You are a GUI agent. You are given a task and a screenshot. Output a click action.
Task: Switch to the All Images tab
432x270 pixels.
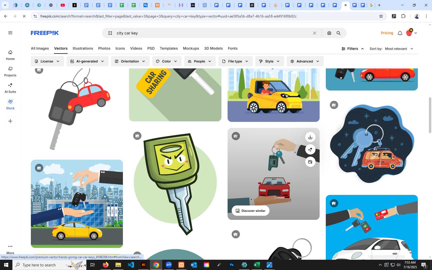pos(40,48)
